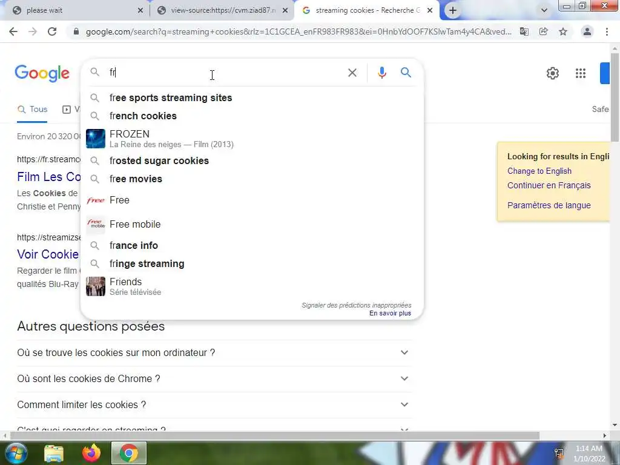Screen dimensions: 620x465
Task: Open the Google Translate page icon
Action: point(524,31)
